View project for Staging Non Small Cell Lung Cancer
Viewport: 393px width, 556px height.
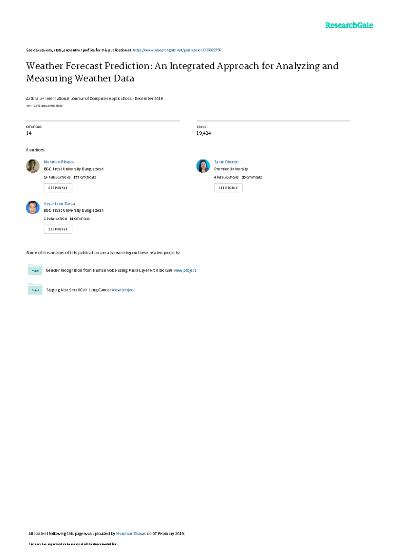(123, 290)
